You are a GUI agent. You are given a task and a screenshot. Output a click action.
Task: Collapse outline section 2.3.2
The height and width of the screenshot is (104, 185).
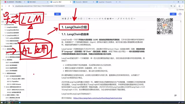pos(5,87)
